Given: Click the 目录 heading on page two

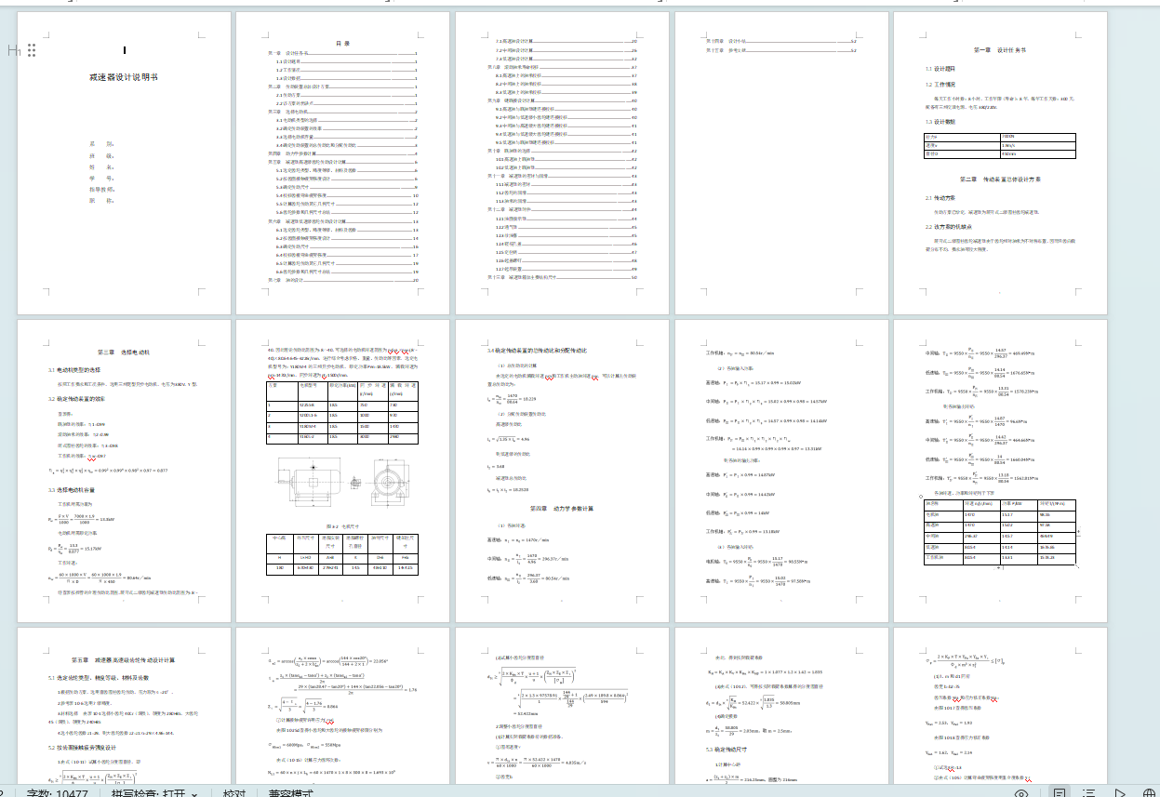Looking at the screenshot, I should click(343, 43).
